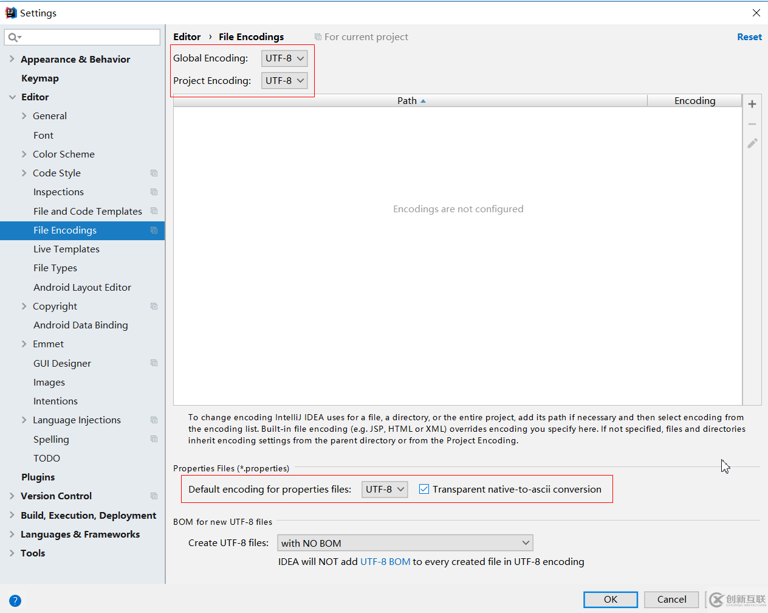Select File Encodings in the tree
Viewport: 768px width, 613px height.
pyautogui.click(x=82, y=230)
